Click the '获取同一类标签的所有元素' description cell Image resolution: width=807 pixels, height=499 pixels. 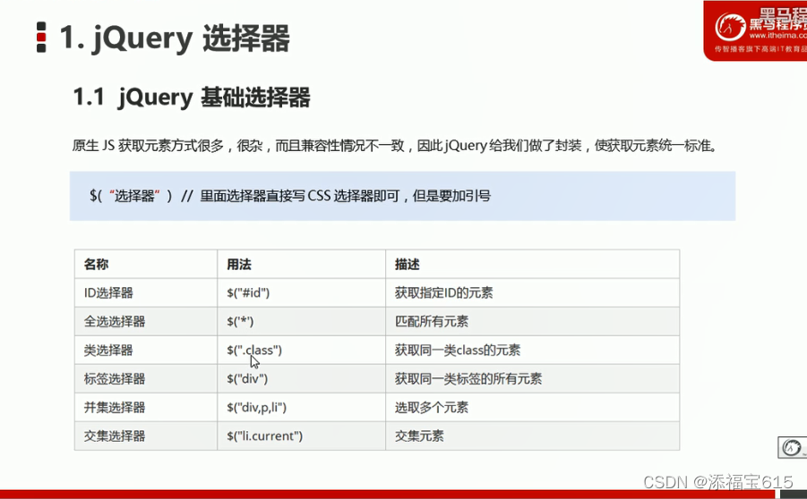click(x=533, y=379)
